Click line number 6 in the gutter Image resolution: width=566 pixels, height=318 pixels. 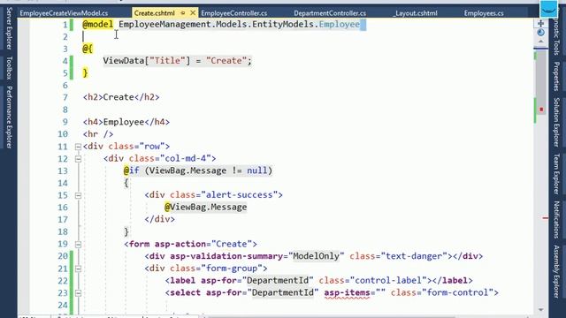pyautogui.click(x=65, y=86)
